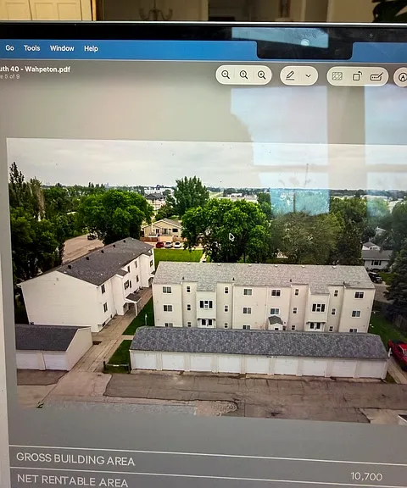Open the Tools menu
407x488 pixels.
coord(31,48)
